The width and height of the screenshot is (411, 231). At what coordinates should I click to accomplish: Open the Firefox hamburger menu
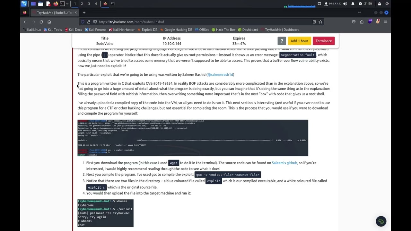(386, 22)
